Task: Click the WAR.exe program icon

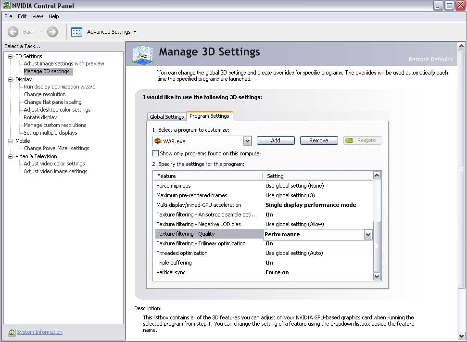Action: pos(158,141)
